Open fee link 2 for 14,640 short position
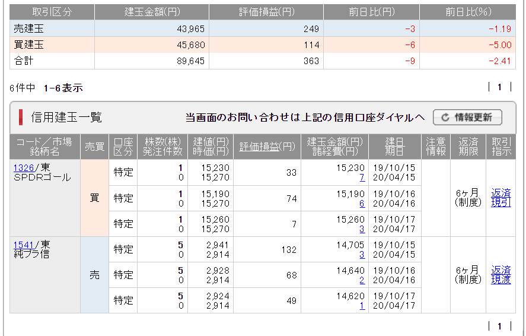 (x=362, y=280)
